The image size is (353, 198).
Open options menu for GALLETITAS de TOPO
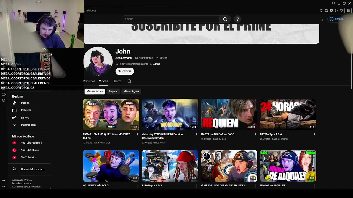138,186
